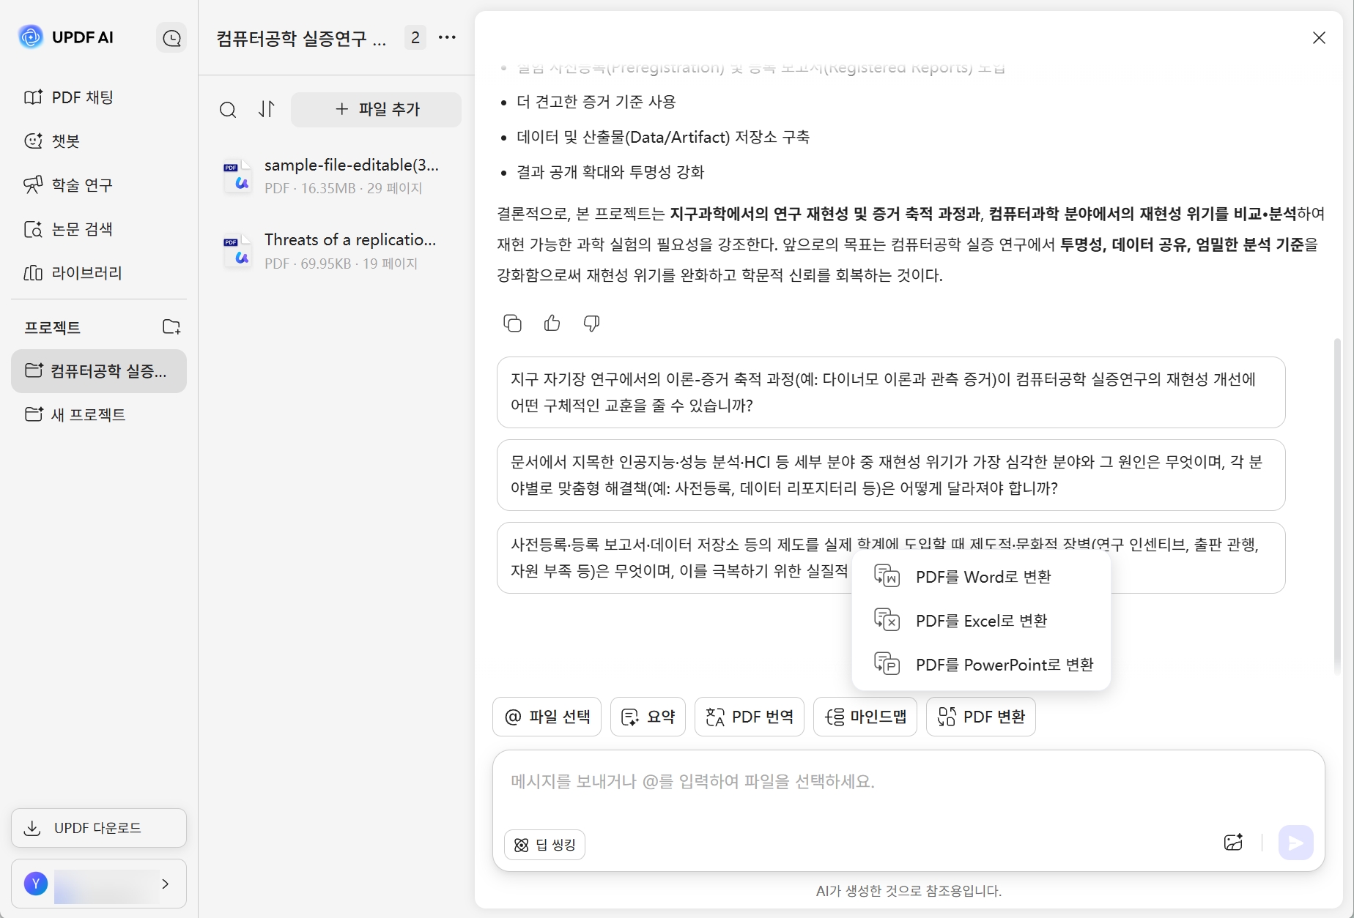Click the send message button

pos(1295,843)
